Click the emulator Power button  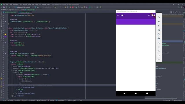[159, 17]
